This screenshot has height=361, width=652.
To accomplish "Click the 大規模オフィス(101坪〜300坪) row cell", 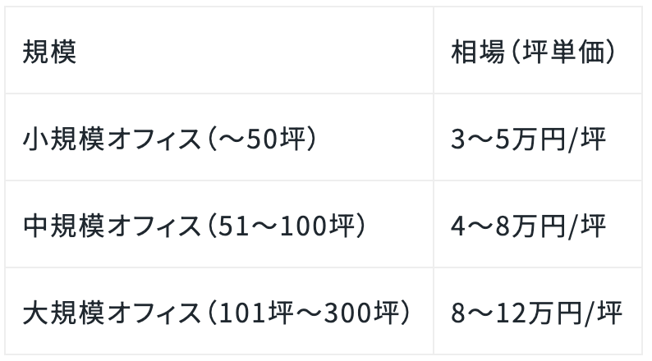I will 219,312.
